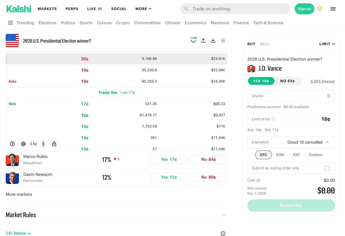Click the 16¢ bid price

point(85,115)
